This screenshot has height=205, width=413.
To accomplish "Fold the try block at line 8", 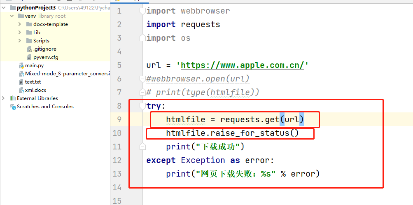I will pos(142,105).
